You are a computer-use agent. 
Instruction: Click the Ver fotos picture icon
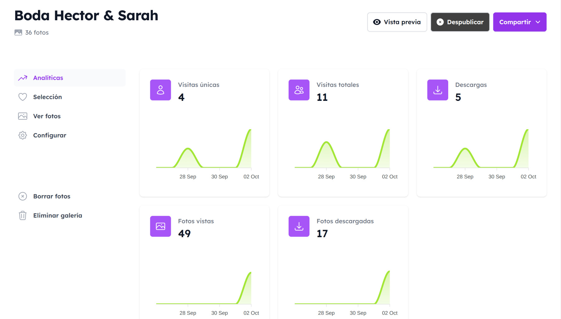[23, 116]
